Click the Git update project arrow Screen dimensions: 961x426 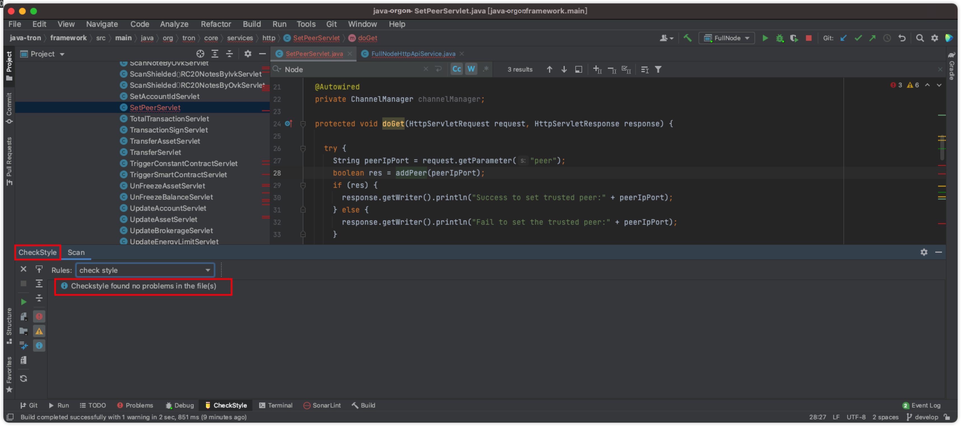coord(843,38)
